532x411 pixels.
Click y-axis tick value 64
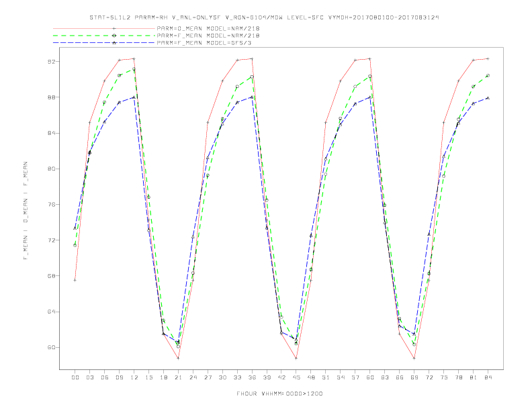click(51, 312)
